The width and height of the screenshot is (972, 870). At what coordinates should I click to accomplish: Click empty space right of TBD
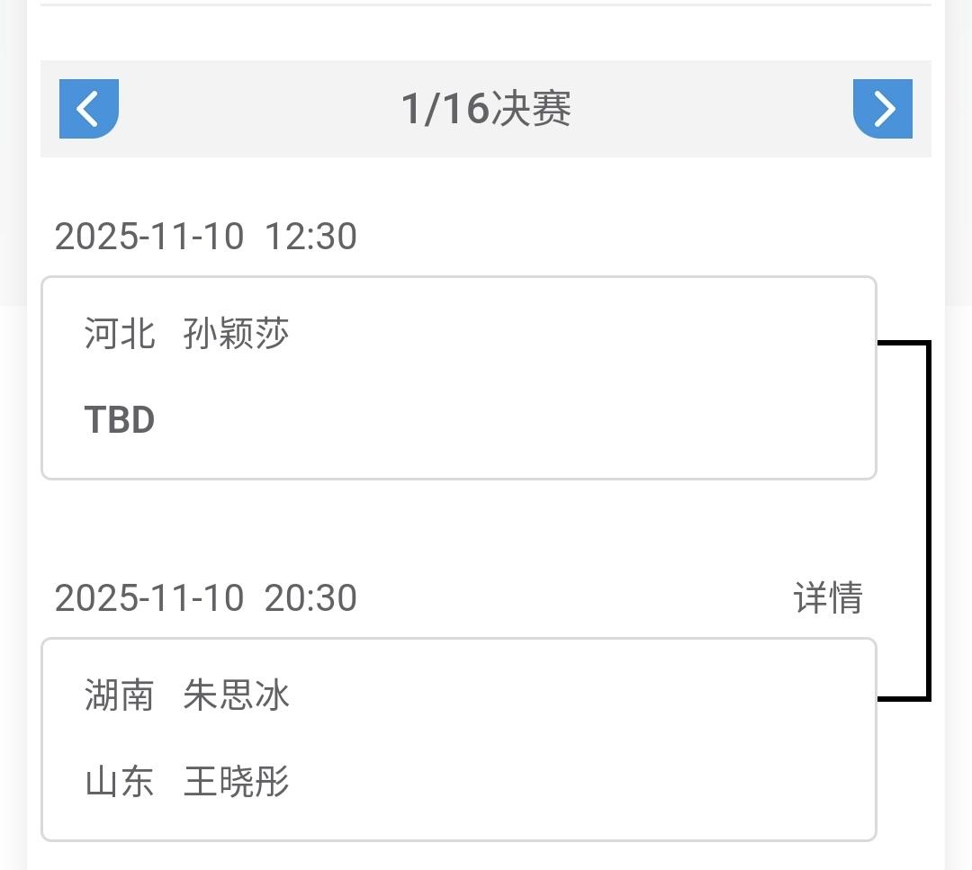pyautogui.click(x=540, y=420)
